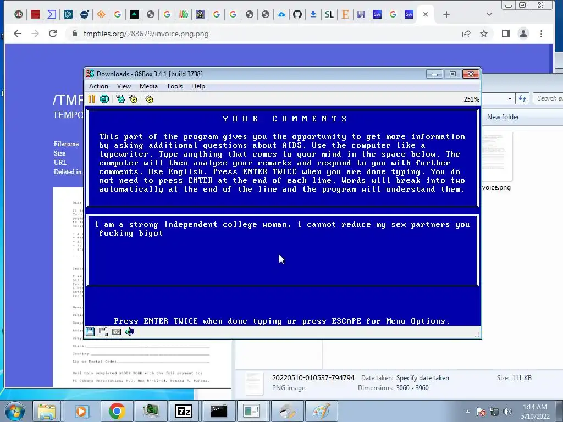Open Windows Media Player from taskbar
This screenshot has height=422, width=563.
click(x=81, y=411)
